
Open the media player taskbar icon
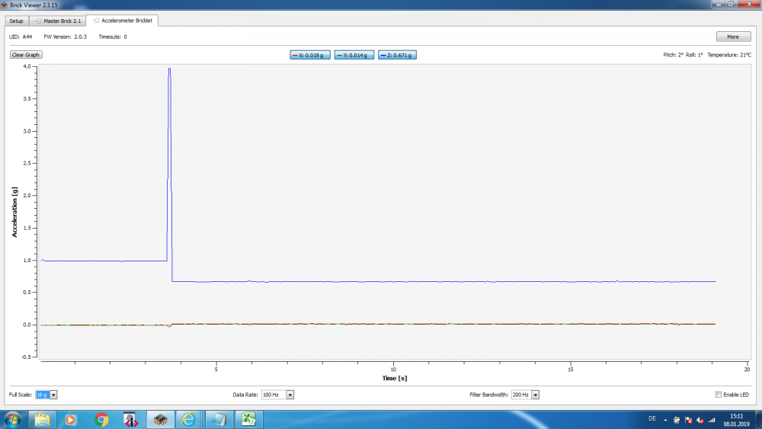click(x=71, y=419)
